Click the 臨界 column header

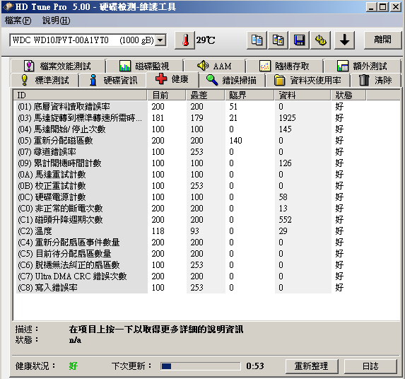coord(249,95)
